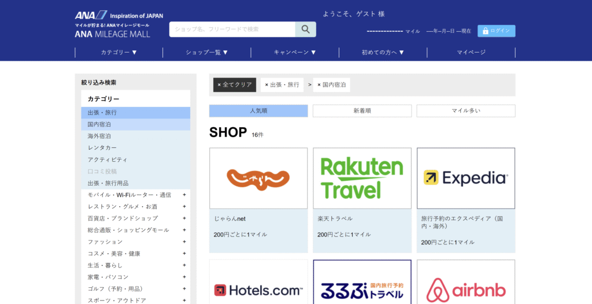Screen dimensions: 592x304
Task: Expand the ショップ一覧 header dropdown
Action: click(x=207, y=53)
